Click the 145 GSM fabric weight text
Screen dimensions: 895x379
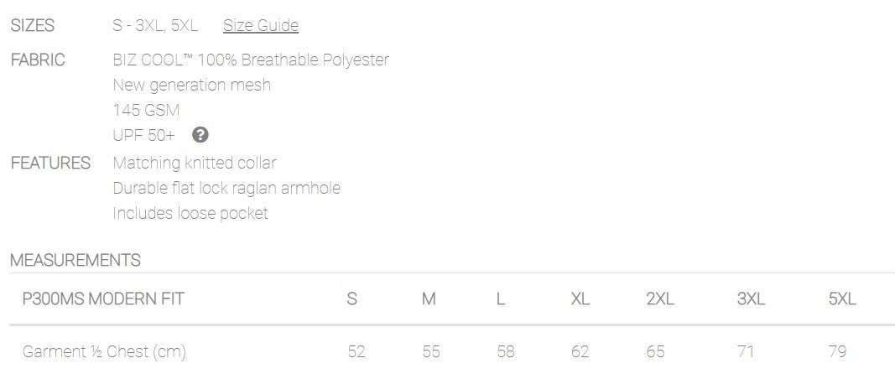coord(146,110)
